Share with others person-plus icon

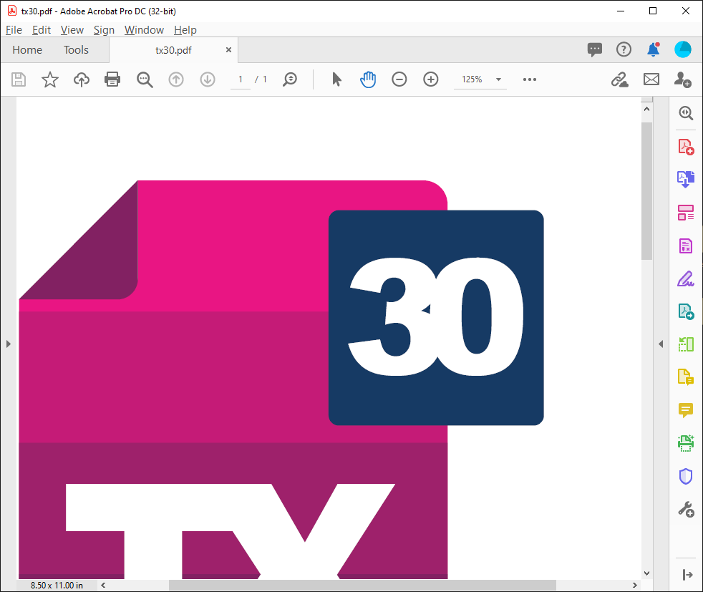click(x=682, y=79)
